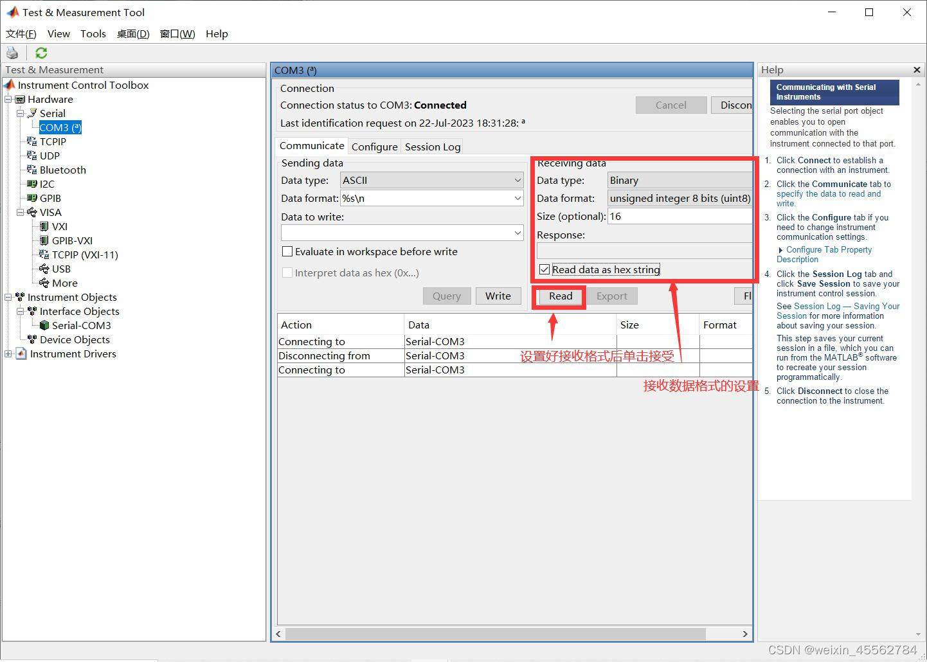Select the UDP hardware node icon
The image size is (927, 662).
point(31,156)
